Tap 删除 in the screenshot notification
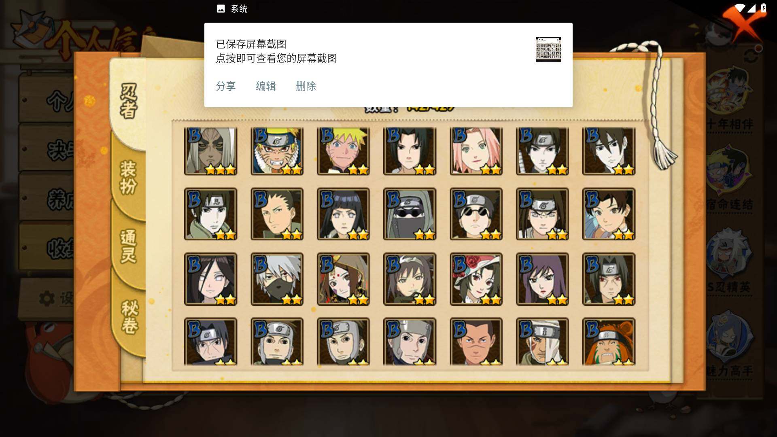The image size is (777, 437). click(306, 86)
